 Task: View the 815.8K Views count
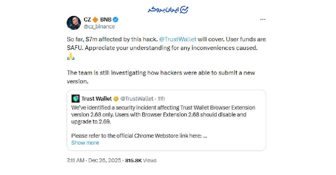click(141, 161)
